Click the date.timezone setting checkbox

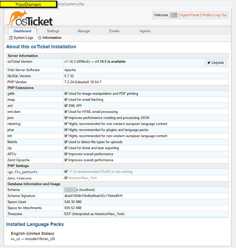tap(66, 178)
